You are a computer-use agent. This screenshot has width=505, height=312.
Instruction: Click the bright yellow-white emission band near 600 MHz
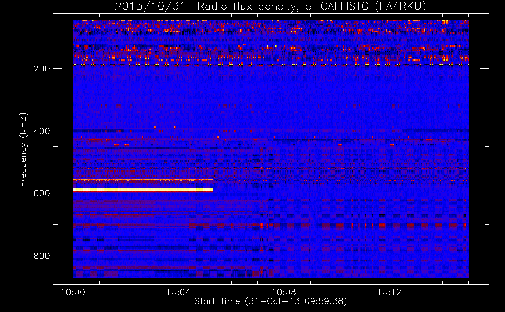coord(143,190)
